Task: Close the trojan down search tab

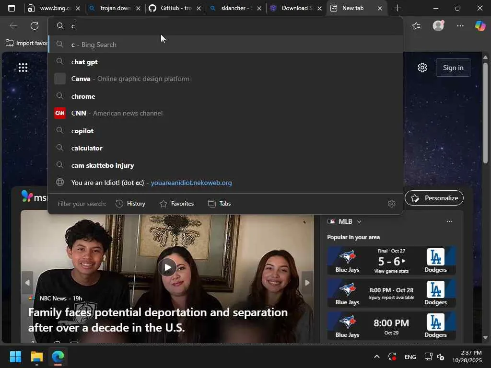Action: click(138, 9)
